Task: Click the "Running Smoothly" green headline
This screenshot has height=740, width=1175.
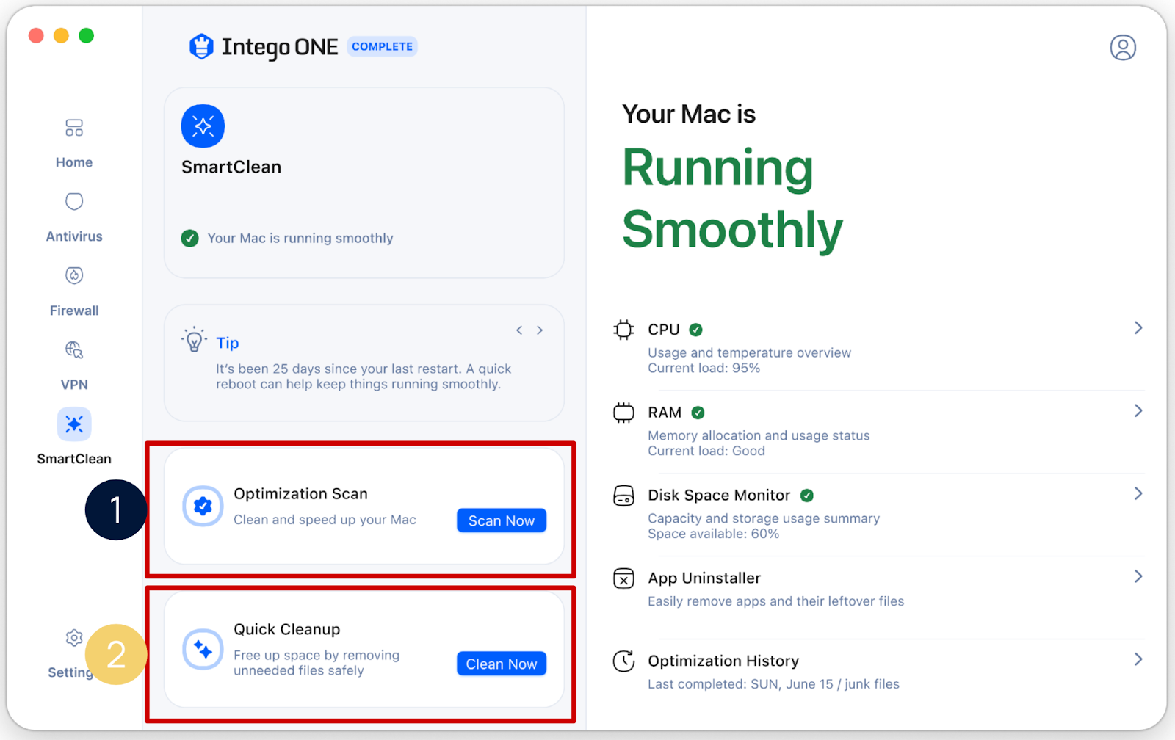Action: 732,199
